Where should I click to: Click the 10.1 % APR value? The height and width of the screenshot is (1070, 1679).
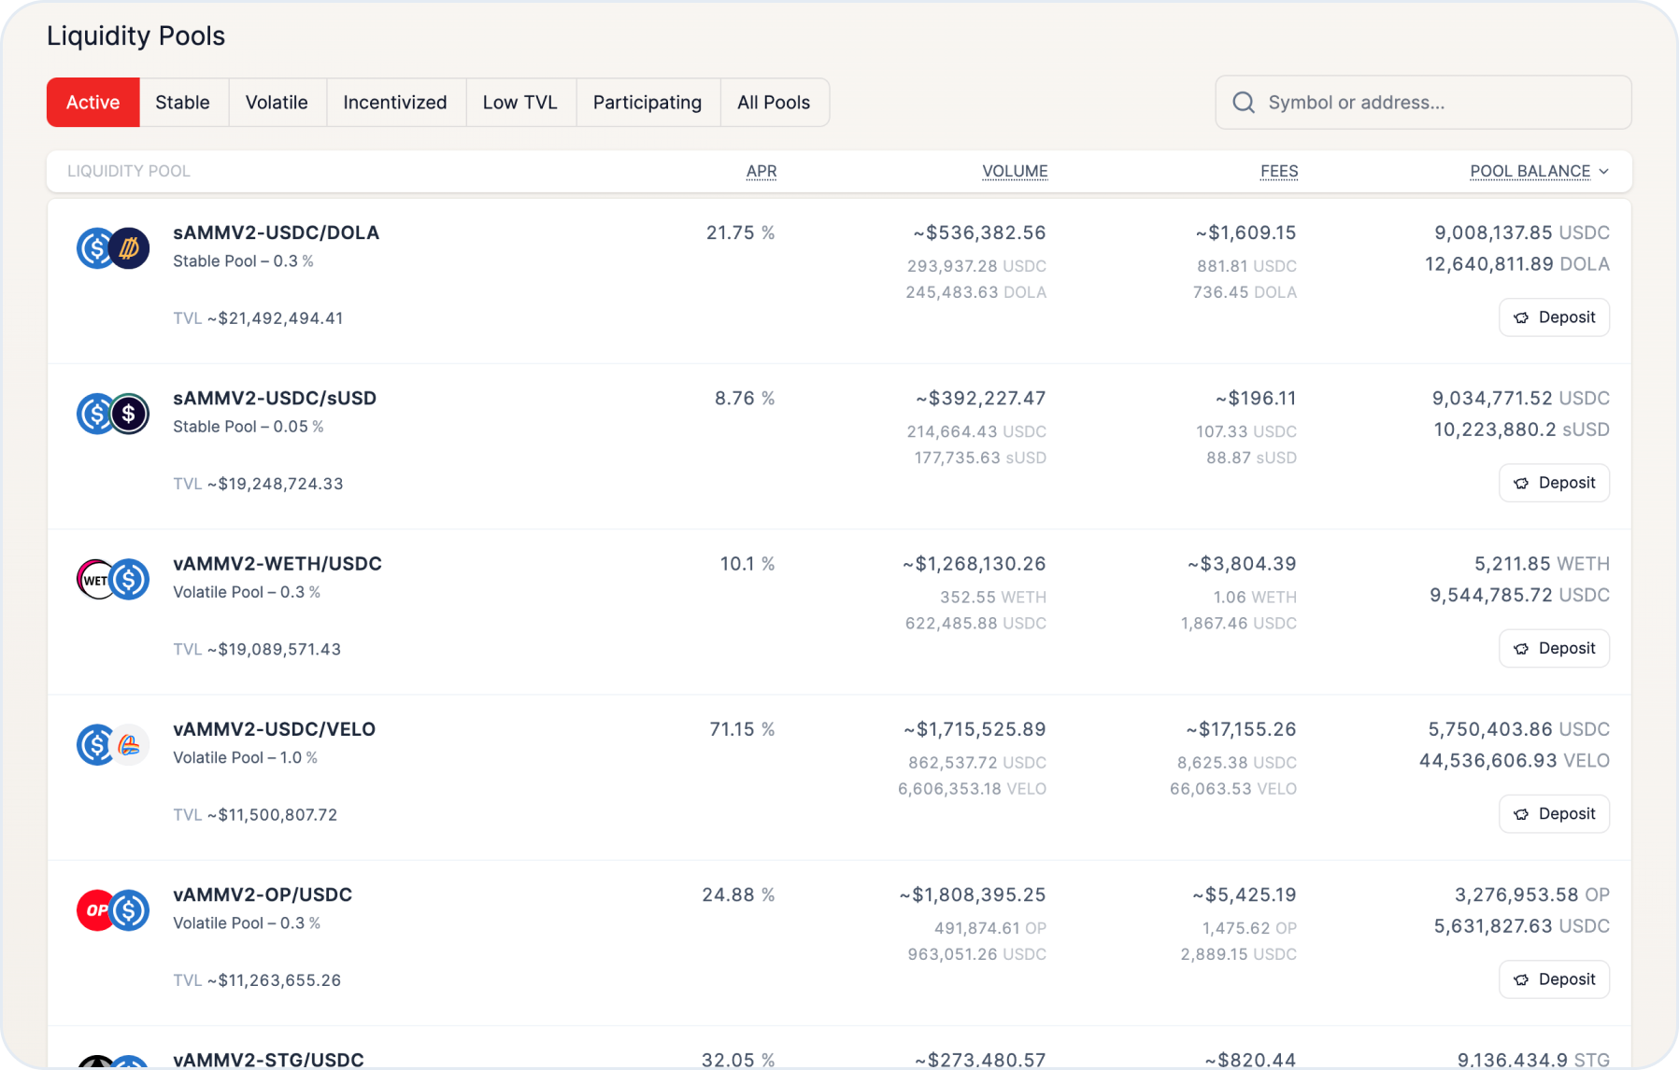[x=747, y=564]
